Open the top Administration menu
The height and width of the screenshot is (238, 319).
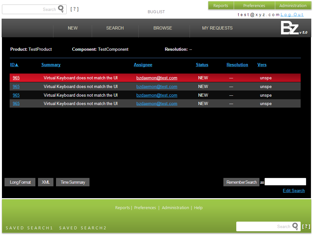point(293,6)
